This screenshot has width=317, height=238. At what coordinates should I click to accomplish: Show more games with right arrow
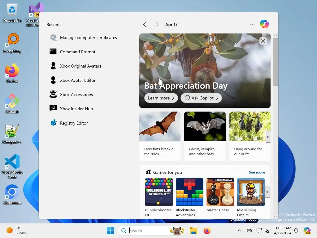click(267, 192)
